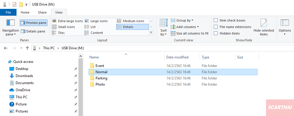
Task: Unpin Documents using its pin icon
Action: (75, 83)
